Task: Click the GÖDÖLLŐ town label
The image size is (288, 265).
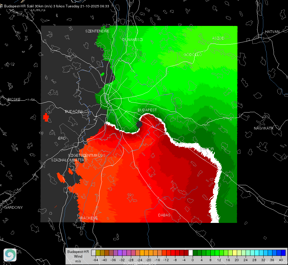Action: (x=193, y=54)
